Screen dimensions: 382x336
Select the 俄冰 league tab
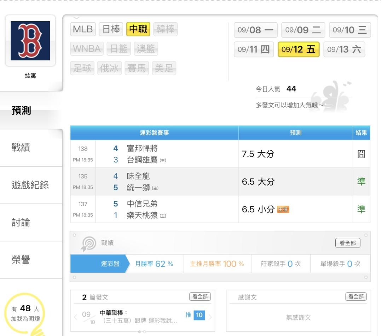tap(109, 68)
